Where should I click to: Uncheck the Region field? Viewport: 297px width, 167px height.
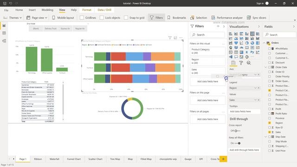tap(270, 123)
